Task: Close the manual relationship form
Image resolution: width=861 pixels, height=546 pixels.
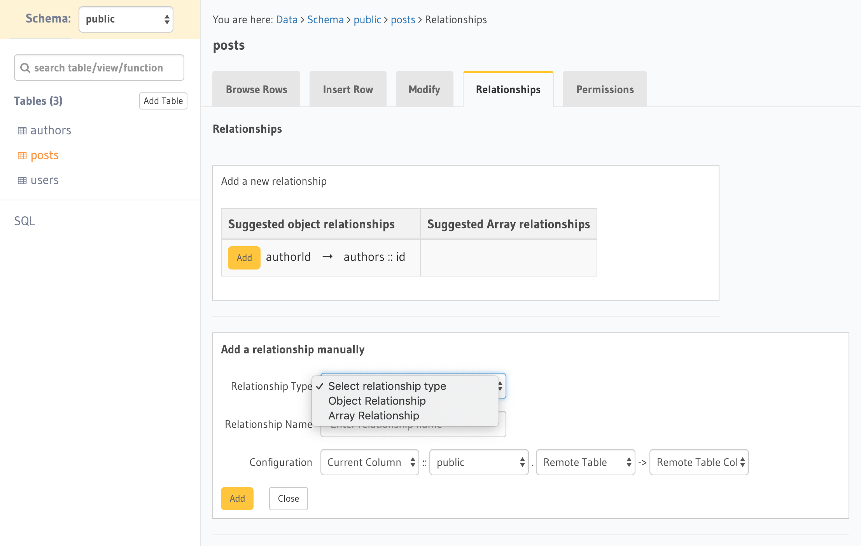Action: pos(288,498)
